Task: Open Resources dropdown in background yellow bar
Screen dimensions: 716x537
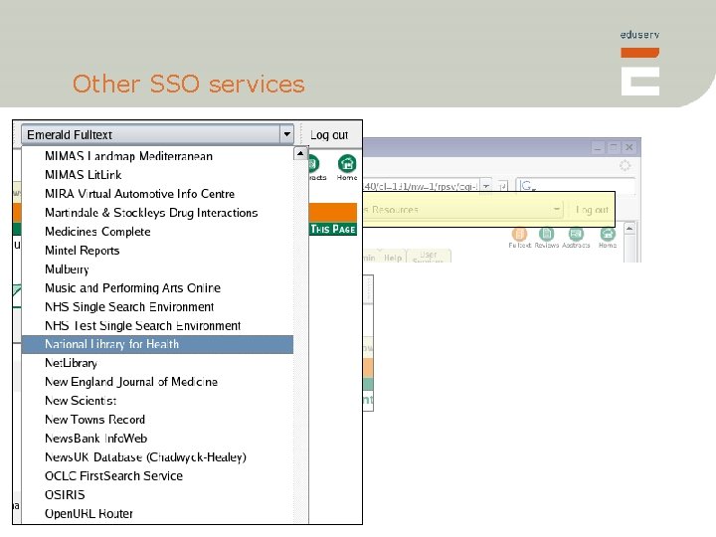Action: [557, 209]
